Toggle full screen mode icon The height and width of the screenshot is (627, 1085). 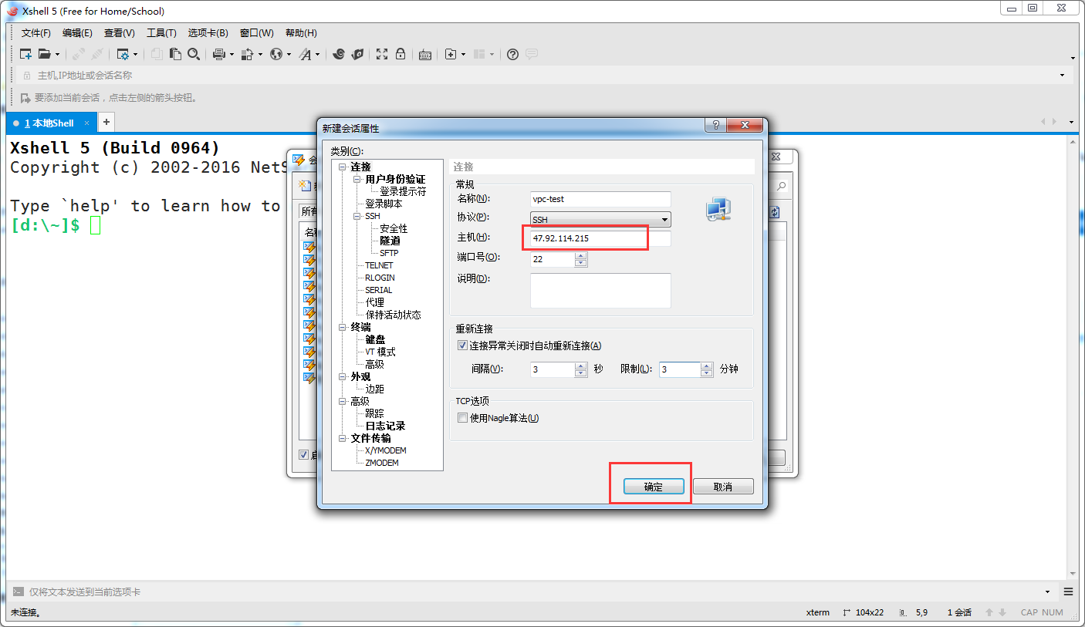tap(382, 54)
